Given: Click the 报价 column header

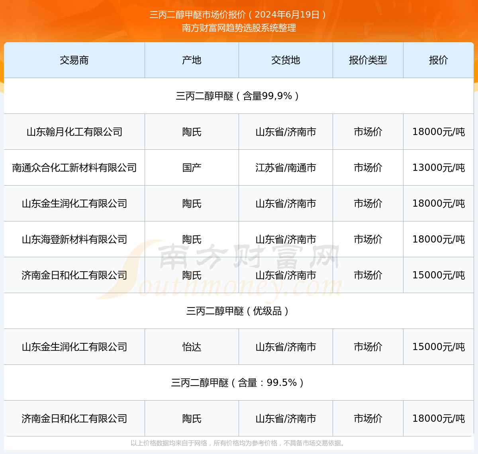Looking at the screenshot, I should tap(439, 60).
